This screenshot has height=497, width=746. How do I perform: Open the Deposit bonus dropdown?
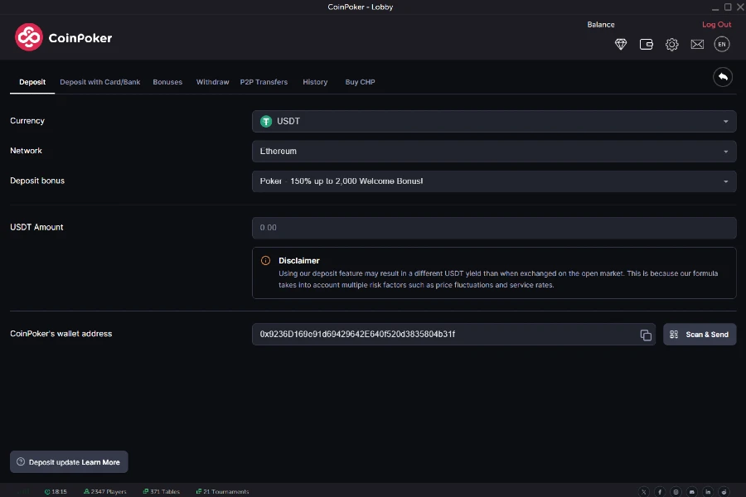point(494,181)
